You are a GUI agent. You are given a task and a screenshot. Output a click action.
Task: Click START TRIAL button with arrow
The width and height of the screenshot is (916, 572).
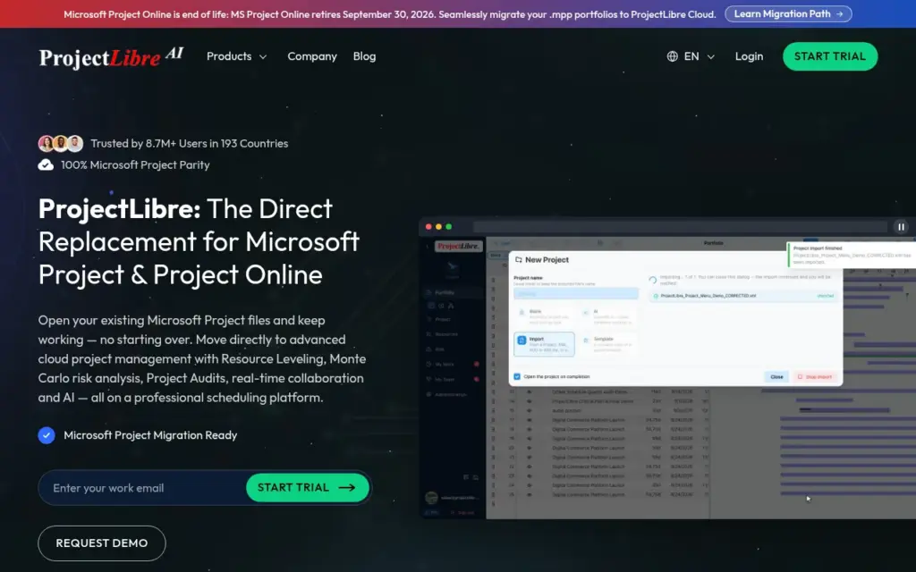pyautogui.click(x=308, y=487)
